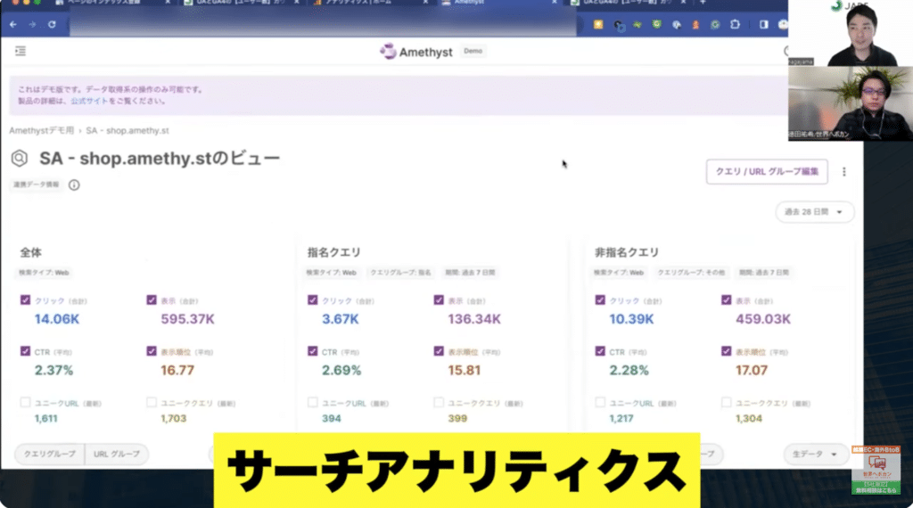Click the info icon under the view title
The height and width of the screenshot is (508, 913).
click(74, 185)
